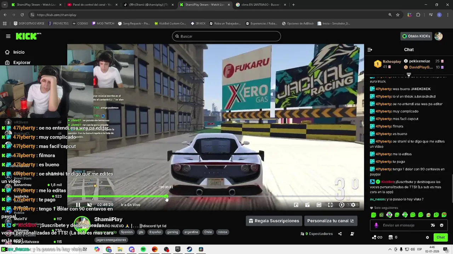Insert the headphones green emote
Screen dimensions: 453x254
(405, 215)
